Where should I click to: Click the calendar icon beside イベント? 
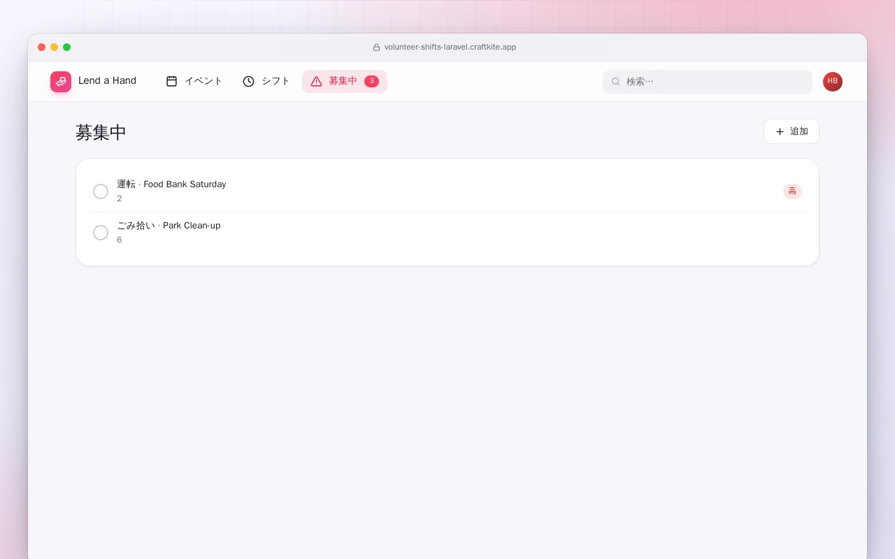(x=171, y=81)
